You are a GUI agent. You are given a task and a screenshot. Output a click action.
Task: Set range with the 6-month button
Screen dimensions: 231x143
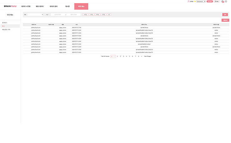[103, 15]
